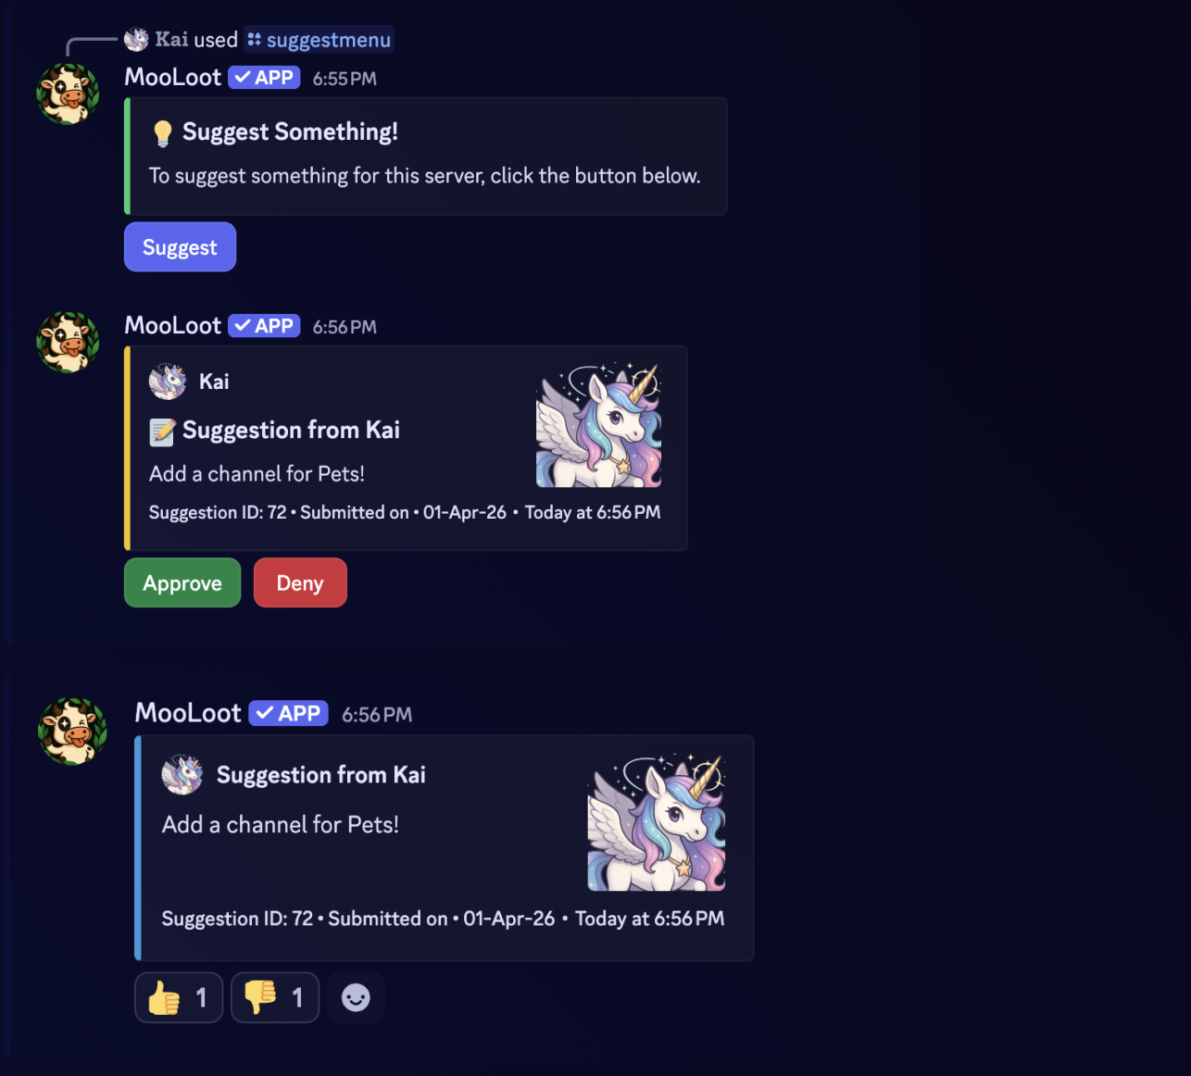Open Kai's author avatar in yellow embed
1191x1076 pixels.
[x=168, y=382]
